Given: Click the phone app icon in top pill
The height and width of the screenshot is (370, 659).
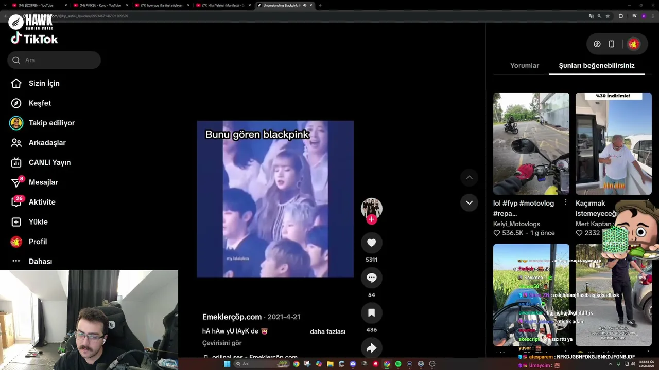Looking at the screenshot, I should pos(612,44).
